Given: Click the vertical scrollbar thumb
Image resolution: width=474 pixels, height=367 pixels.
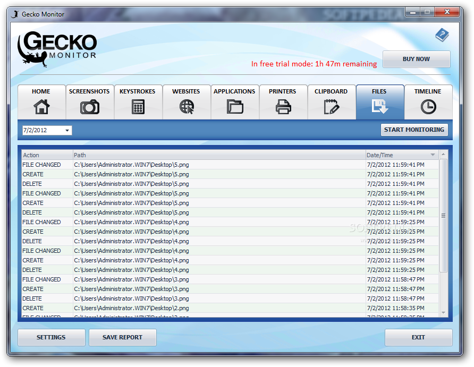Looking at the screenshot, I should coord(444,216).
